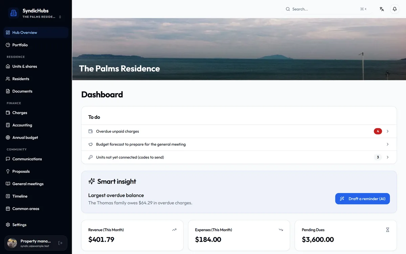Select Expenses value $184.00

[x=208, y=240]
